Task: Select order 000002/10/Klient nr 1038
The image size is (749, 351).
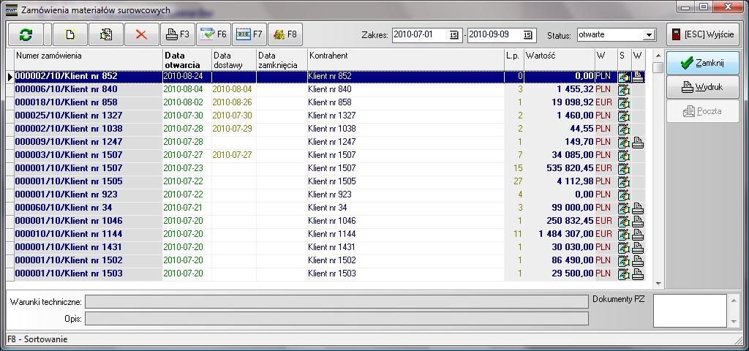Action: coord(89,129)
